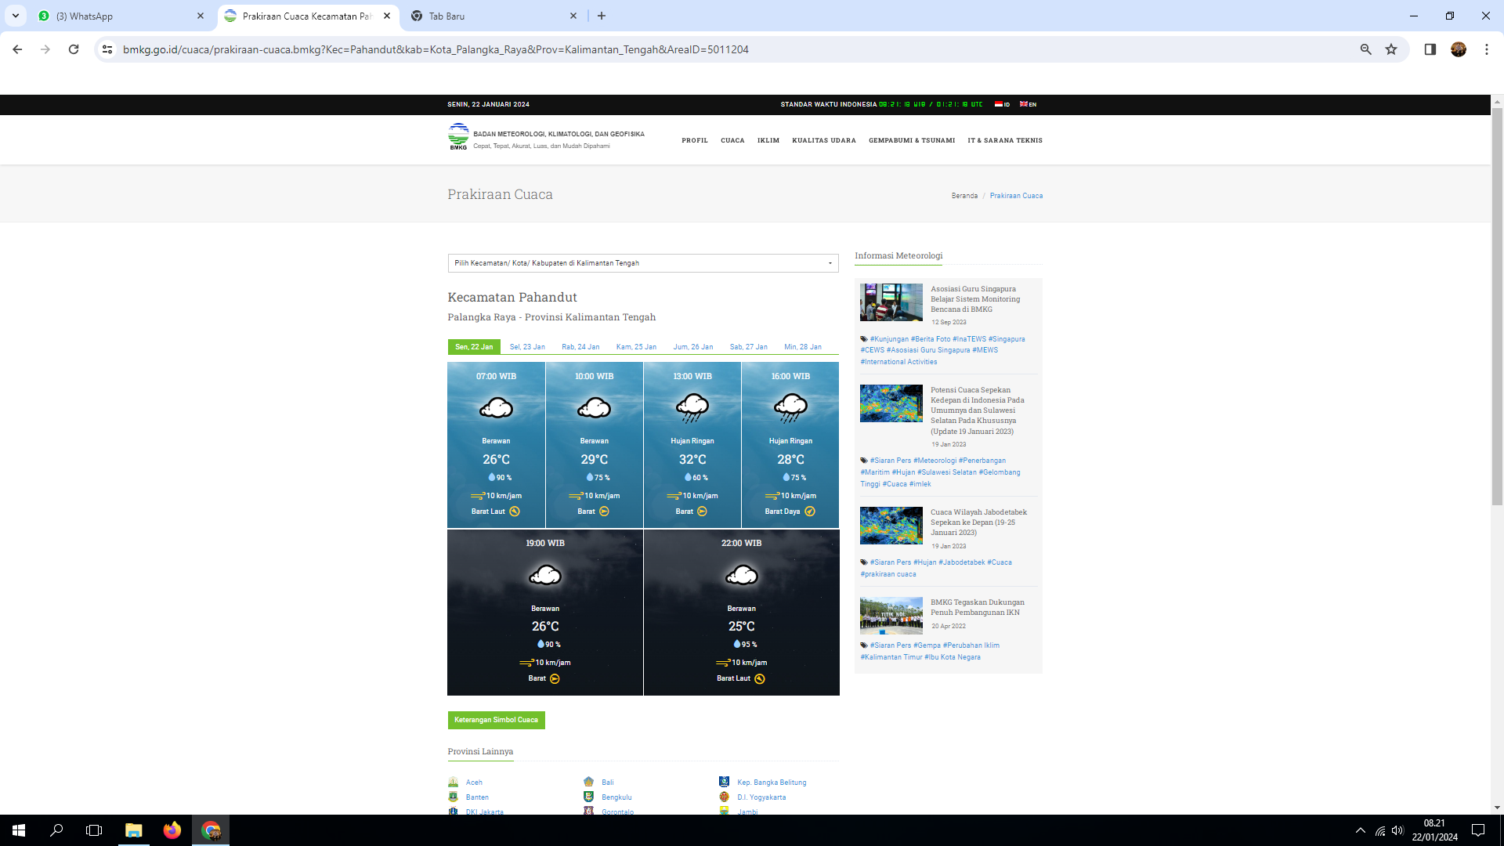Click the Aceh province emblem icon
This screenshot has width=1504, height=846.
click(x=453, y=782)
